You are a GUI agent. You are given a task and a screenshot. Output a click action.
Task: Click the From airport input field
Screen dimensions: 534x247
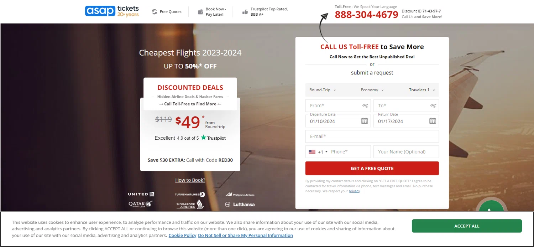[x=333, y=106]
